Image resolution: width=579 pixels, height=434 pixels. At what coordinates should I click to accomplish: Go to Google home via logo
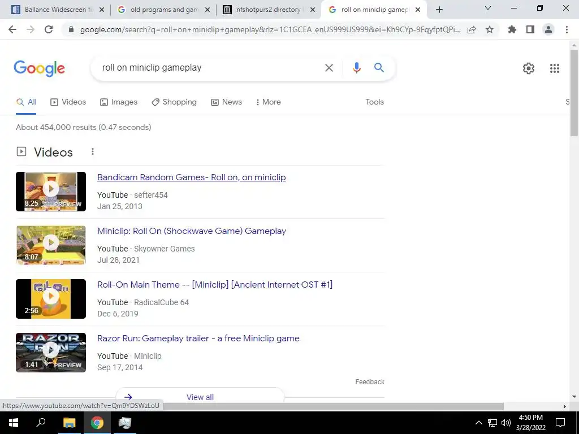[39, 68]
